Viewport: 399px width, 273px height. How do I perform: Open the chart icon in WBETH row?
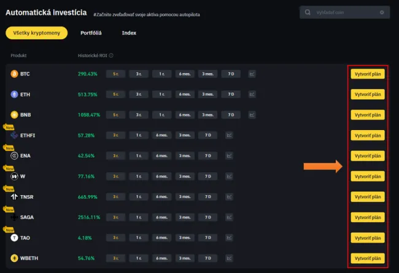229,258
